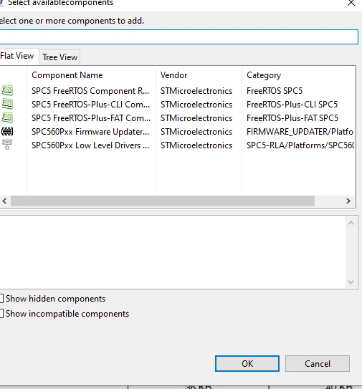
Task: Dismiss dialog with the Cancel button
Action: [x=318, y=364]
